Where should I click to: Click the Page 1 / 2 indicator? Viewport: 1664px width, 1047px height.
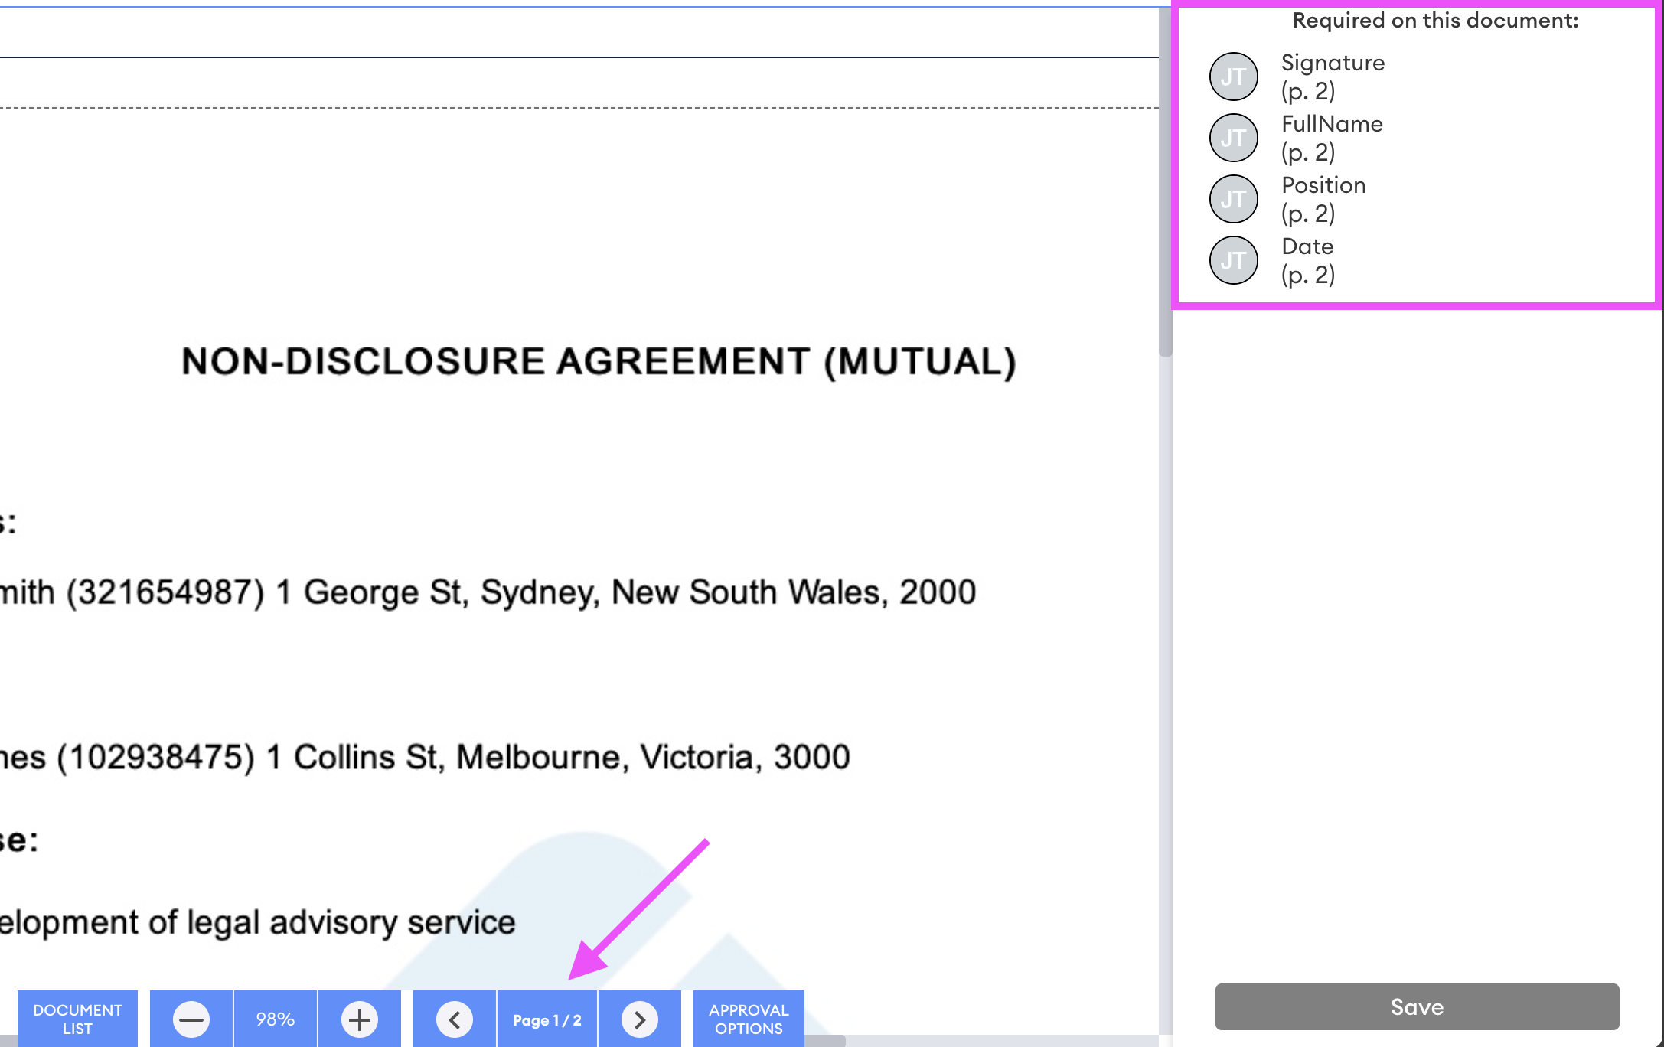coord(547,1019)
